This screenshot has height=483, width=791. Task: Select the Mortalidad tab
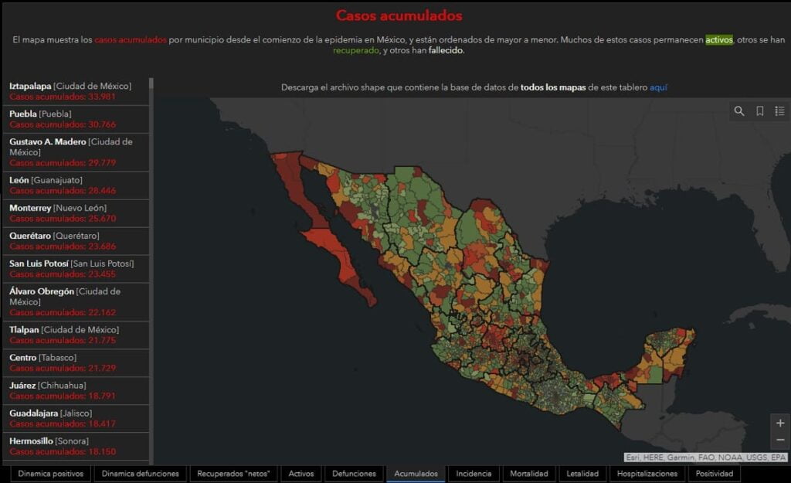tap(529, 474)
